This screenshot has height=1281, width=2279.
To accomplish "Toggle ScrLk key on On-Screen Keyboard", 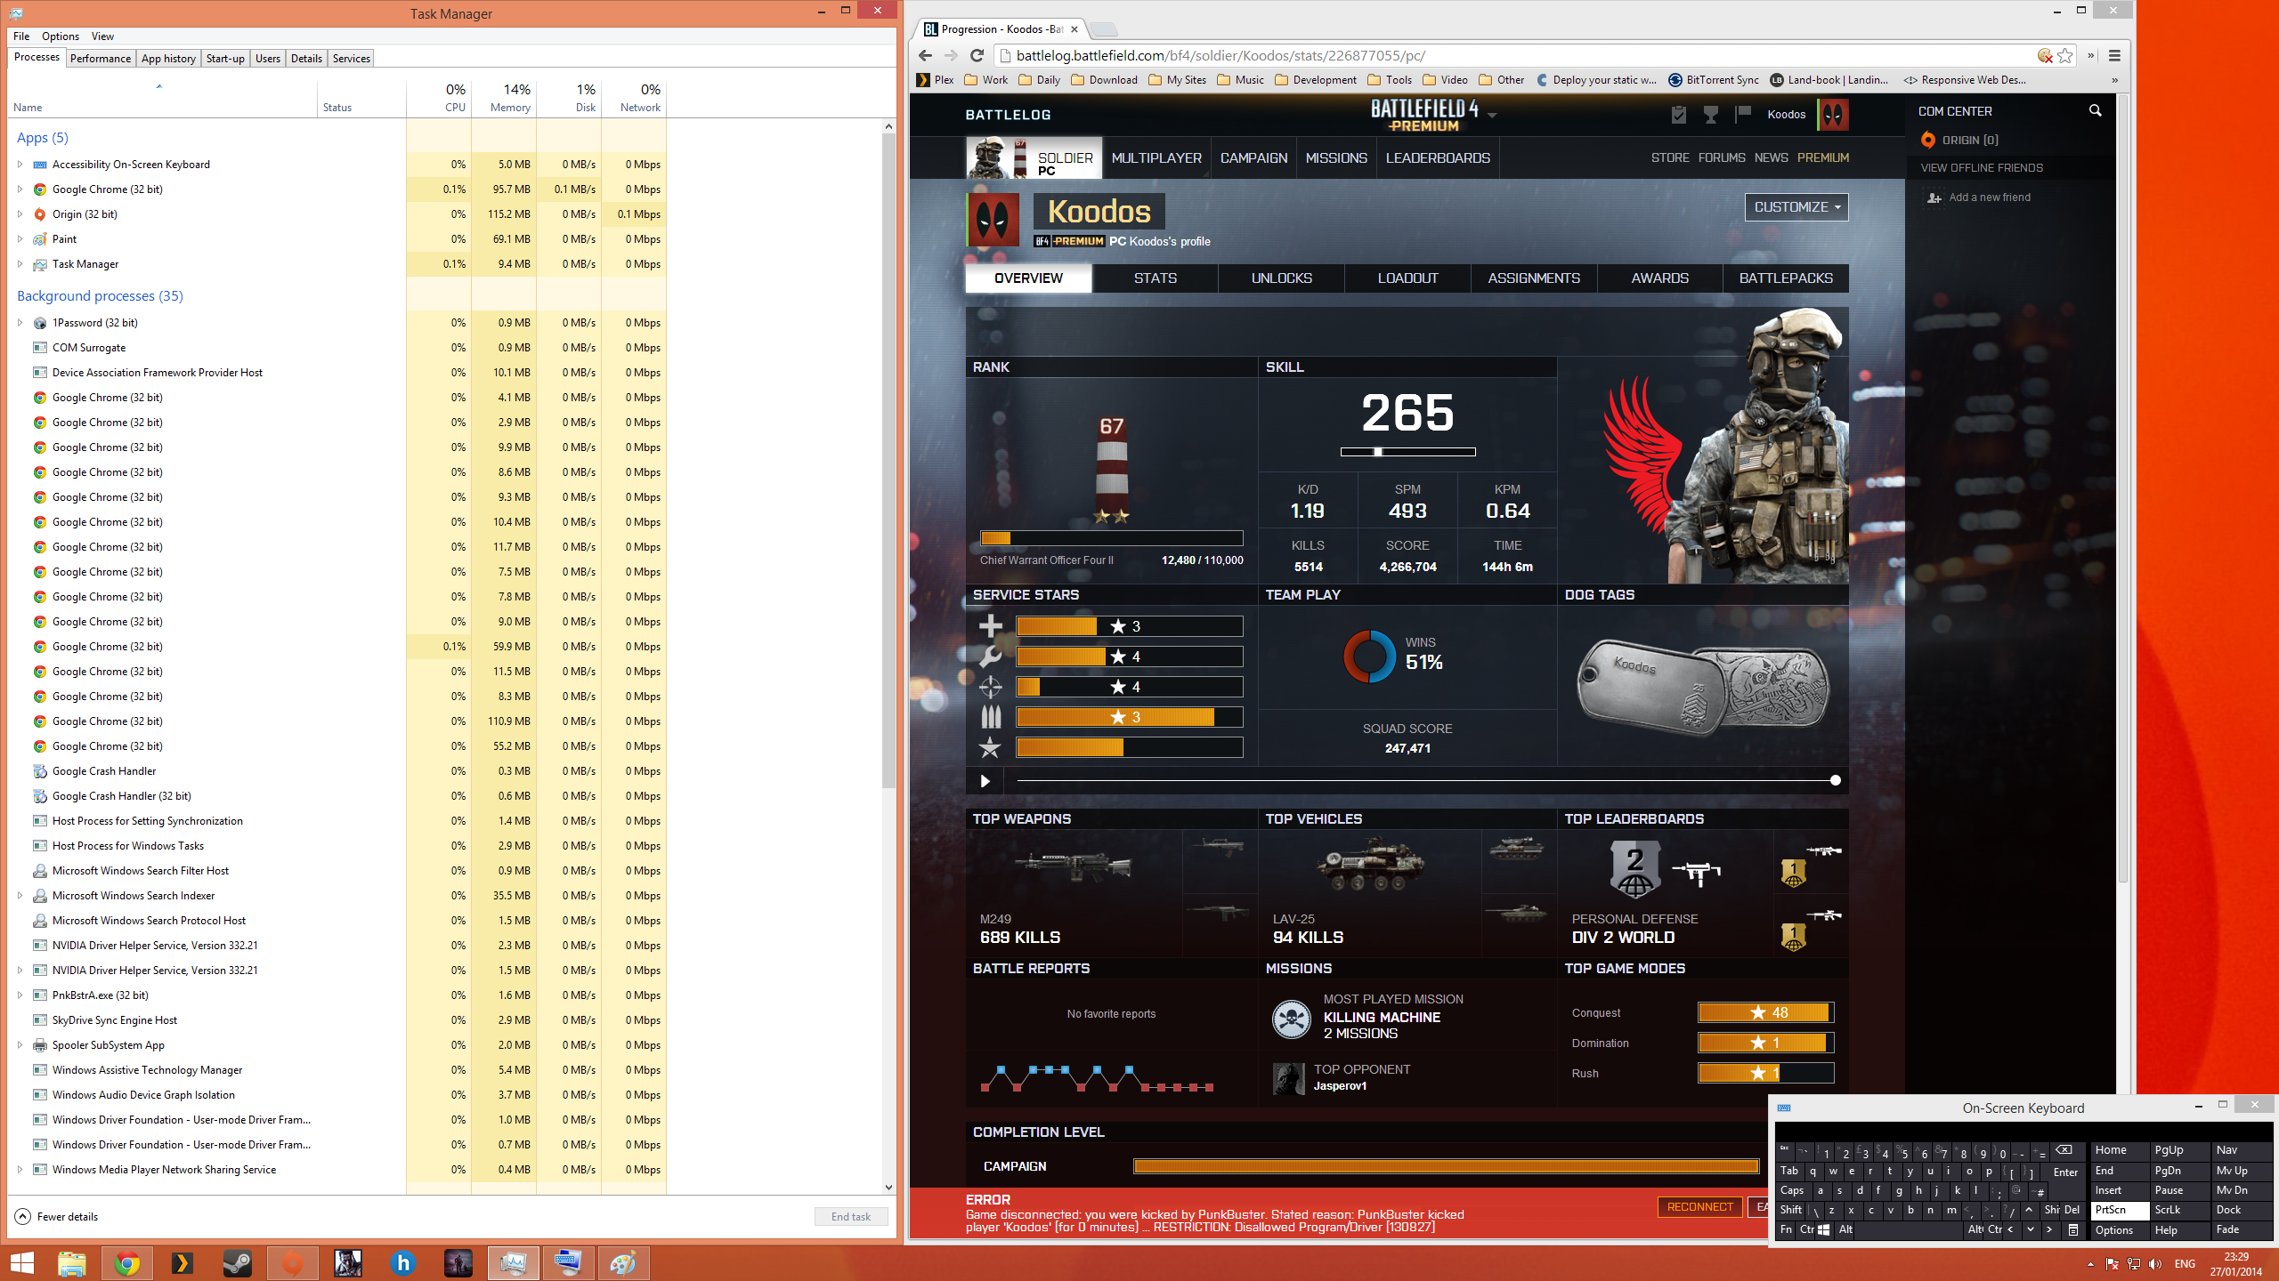I will pos(2179,1210).
